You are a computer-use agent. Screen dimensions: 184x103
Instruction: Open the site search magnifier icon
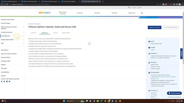[x=142, y=13]
